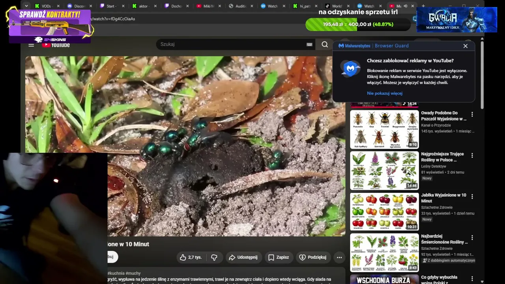
Task: Close the Audition tab
Action: (252, 6)
